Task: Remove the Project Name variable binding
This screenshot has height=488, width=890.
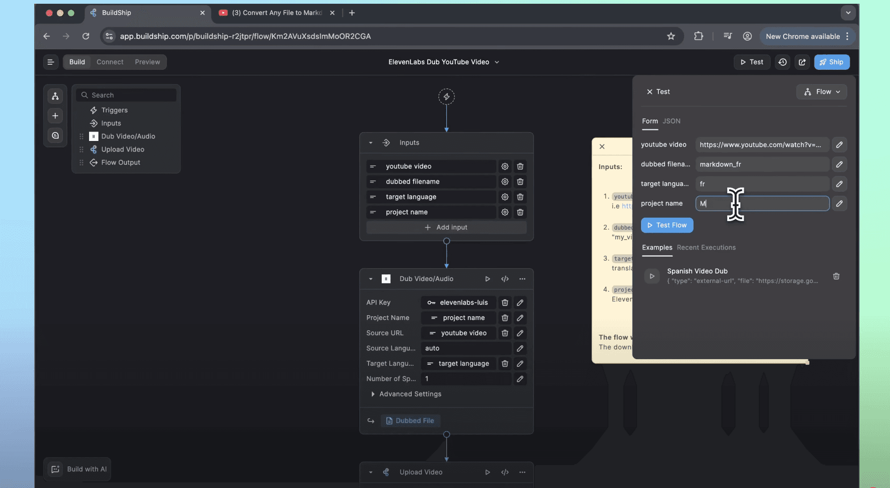Action: click(505, 318)
